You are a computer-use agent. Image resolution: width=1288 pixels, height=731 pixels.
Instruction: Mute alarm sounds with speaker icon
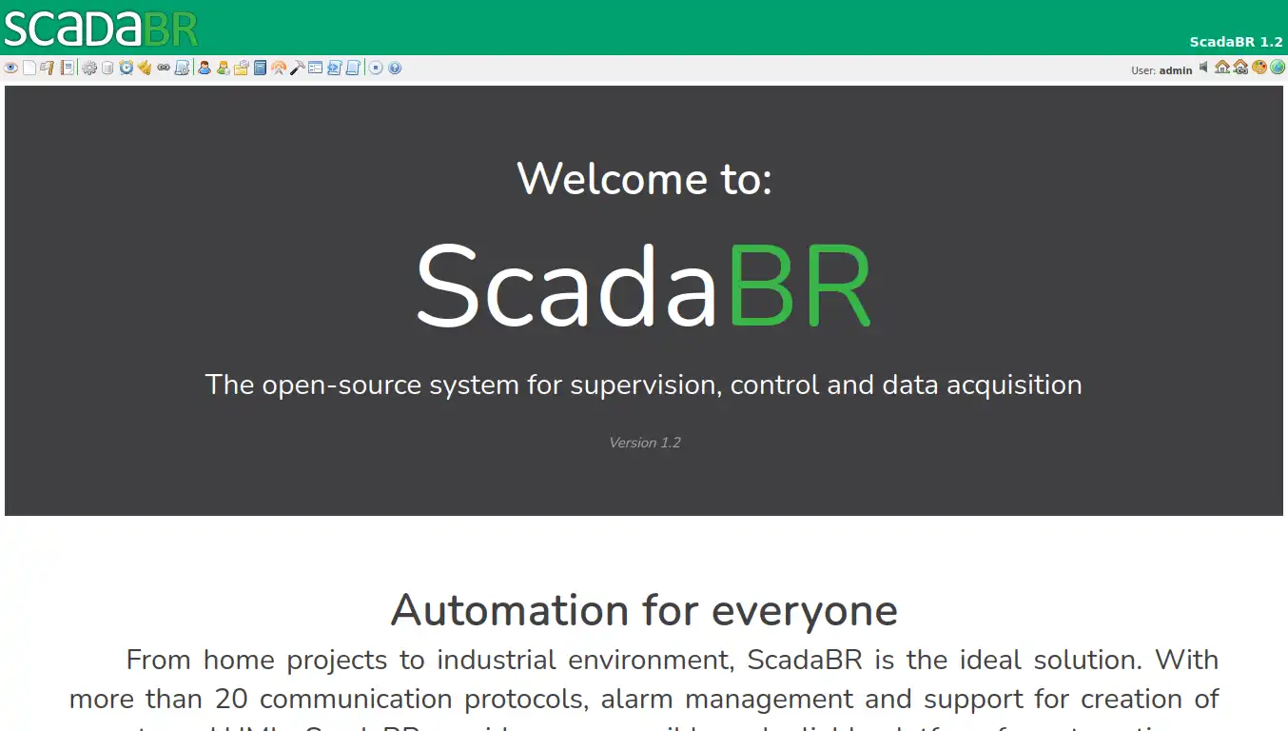(x=1204, y=67)
